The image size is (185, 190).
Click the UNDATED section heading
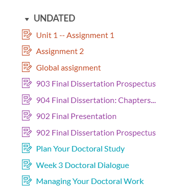(54, 18)
